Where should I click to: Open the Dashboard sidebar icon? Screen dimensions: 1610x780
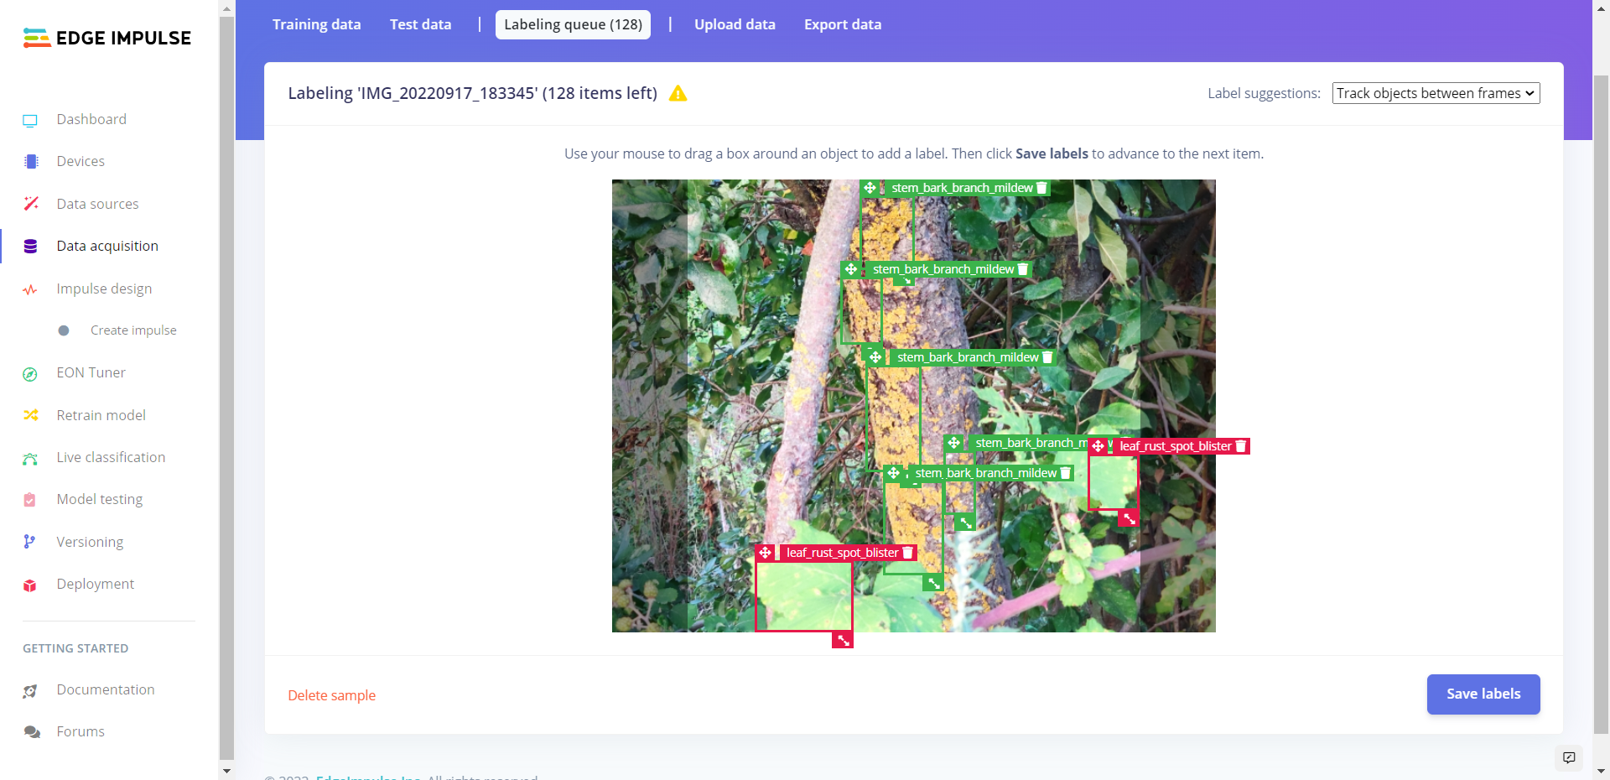(x=30, y=120)
